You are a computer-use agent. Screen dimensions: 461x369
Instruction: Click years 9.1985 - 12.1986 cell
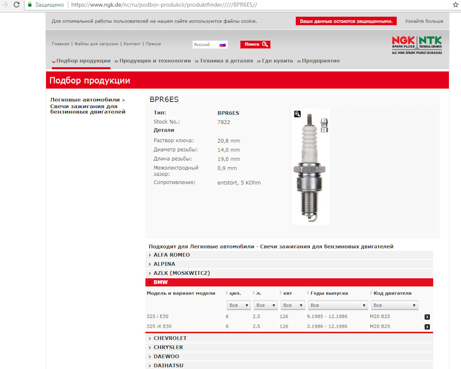tap(327, 317)
